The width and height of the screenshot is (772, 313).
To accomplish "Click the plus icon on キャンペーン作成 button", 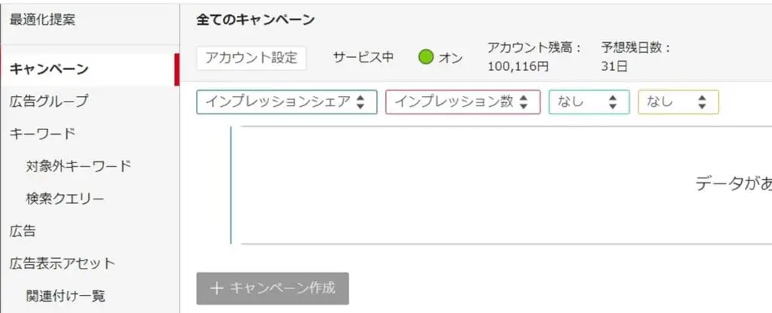I will coord(216,288).
